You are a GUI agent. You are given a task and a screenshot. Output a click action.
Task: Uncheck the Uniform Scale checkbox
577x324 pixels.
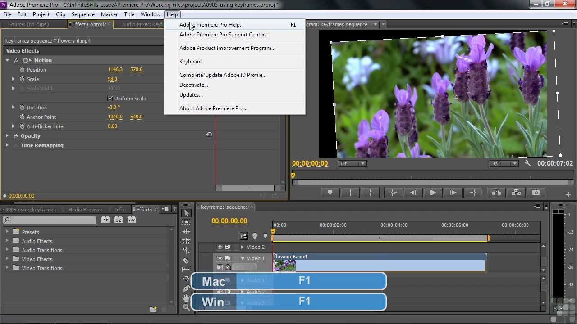click(x=110, y=98)
